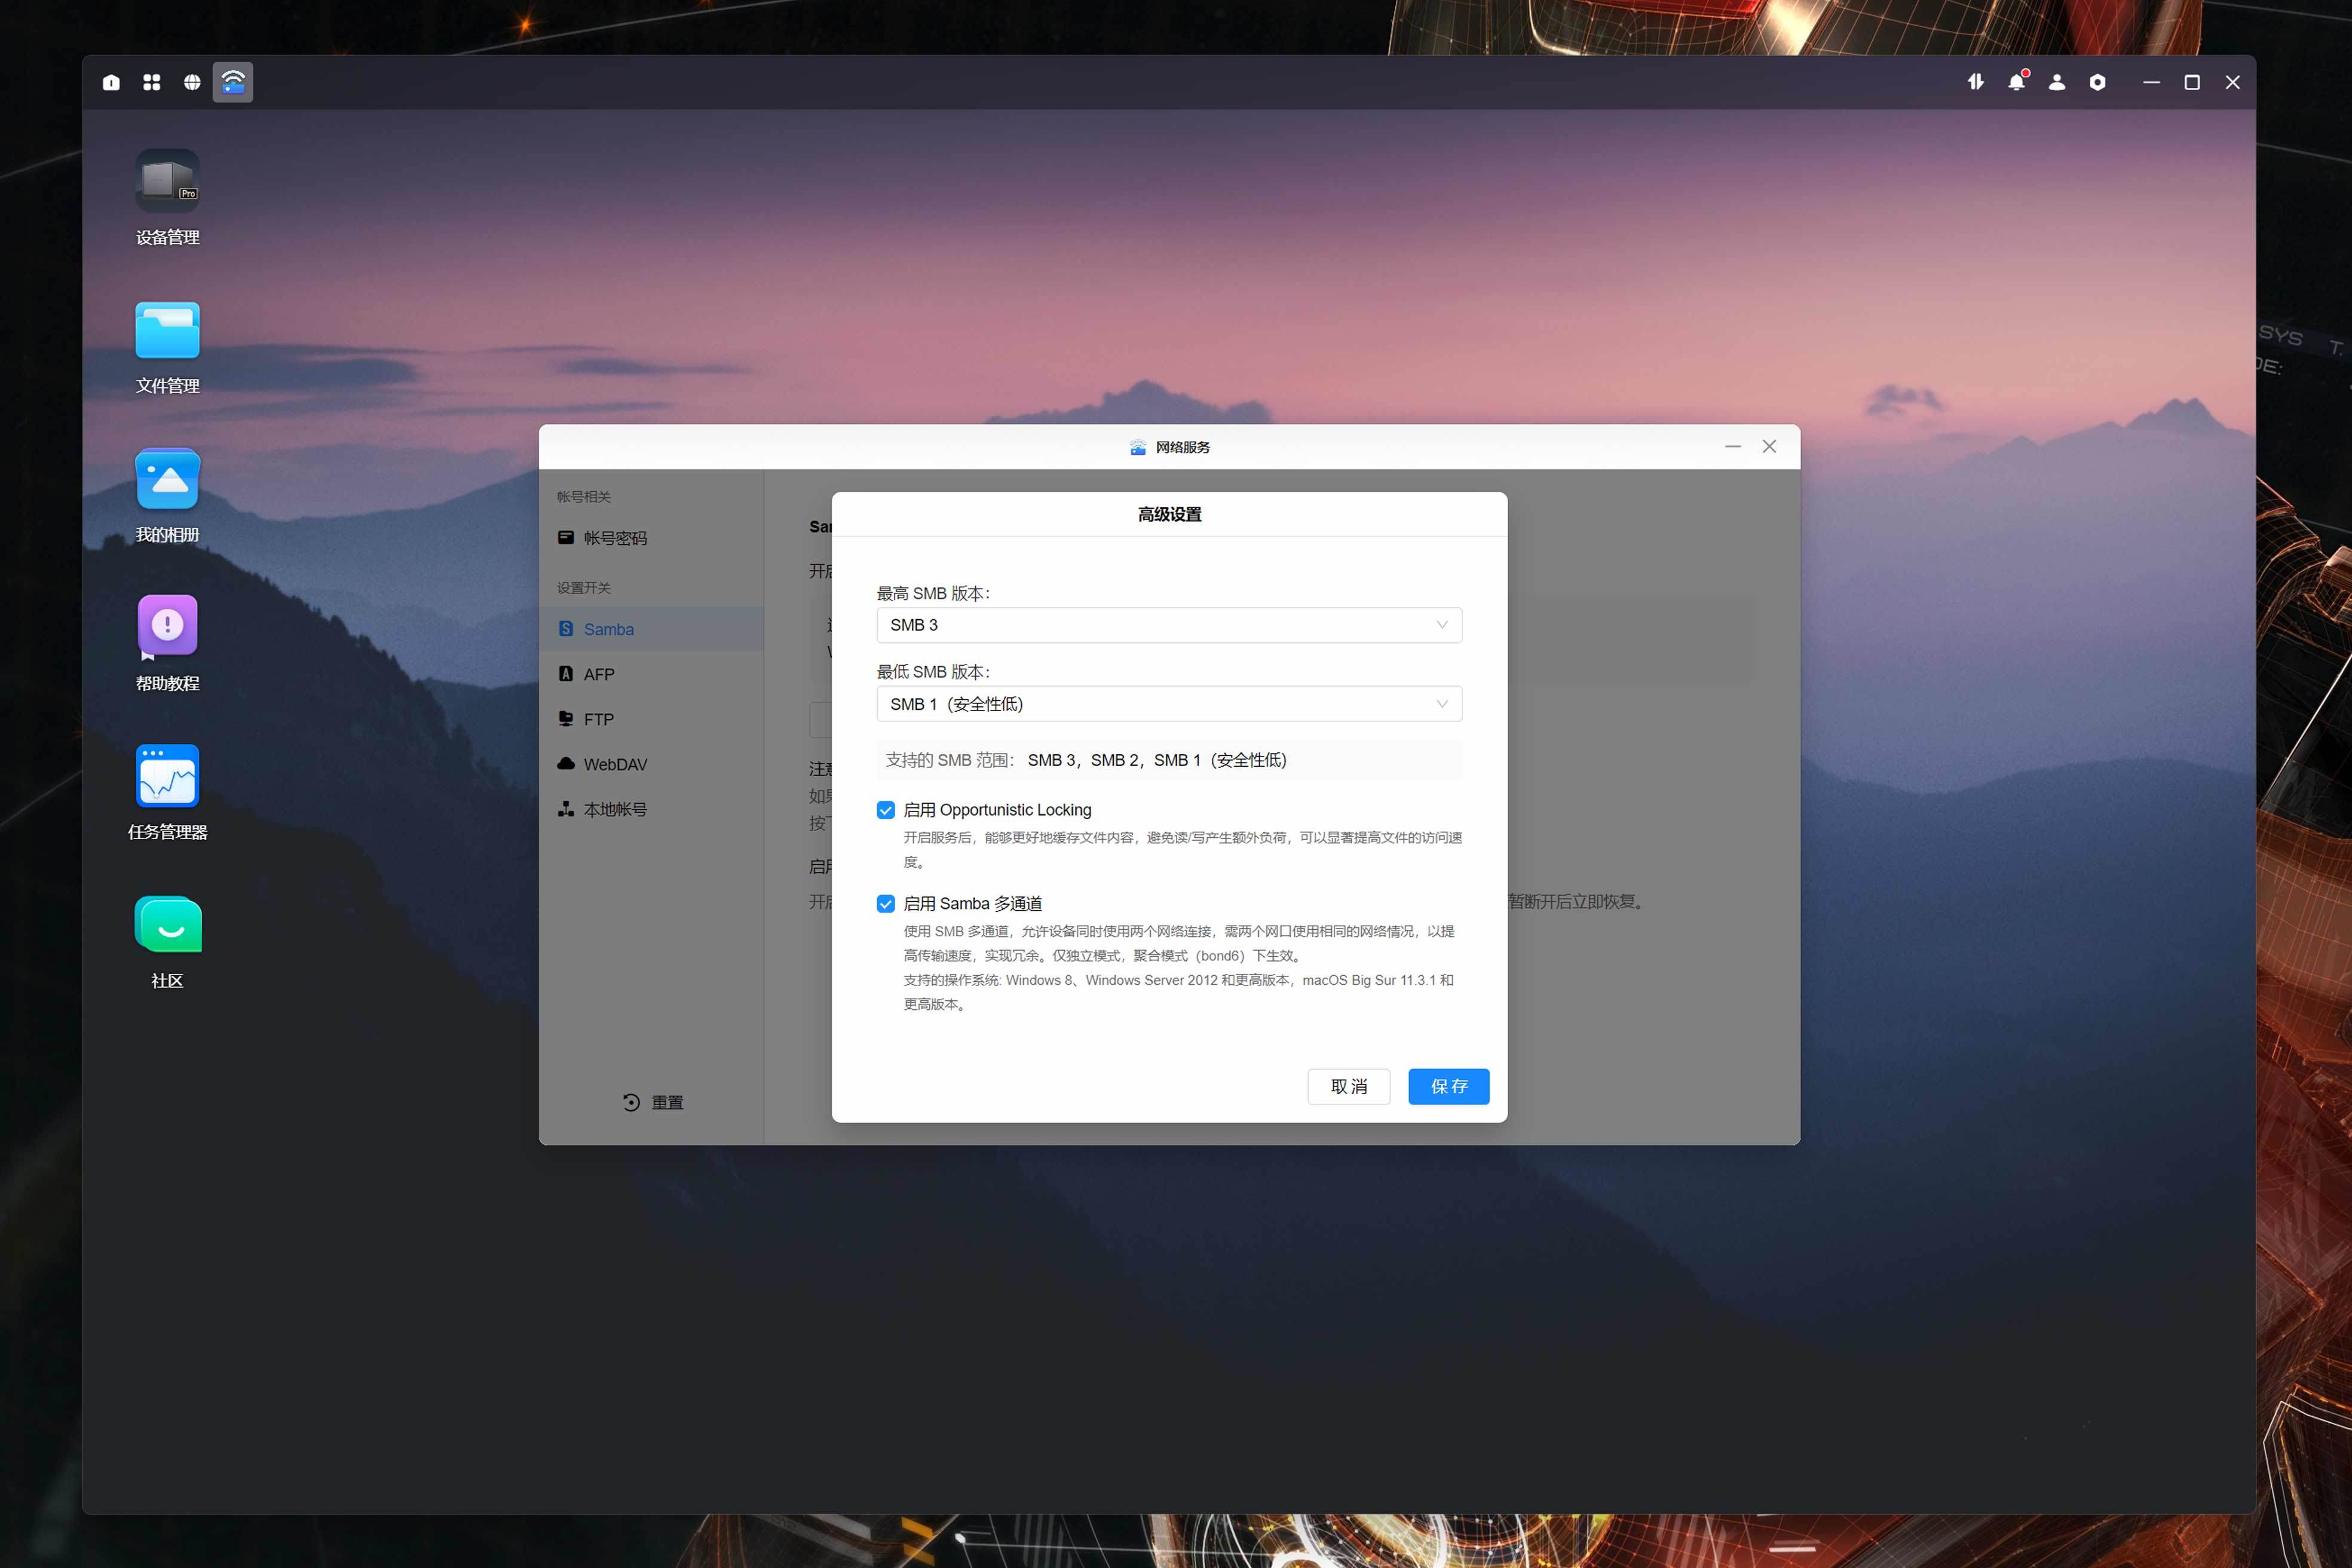The height and width of the screenshot is (1568, 2352).
Task: Expand the 最高 SMB 版本 dropdown
Action: pyautogui.click(x=1168, y=625)
